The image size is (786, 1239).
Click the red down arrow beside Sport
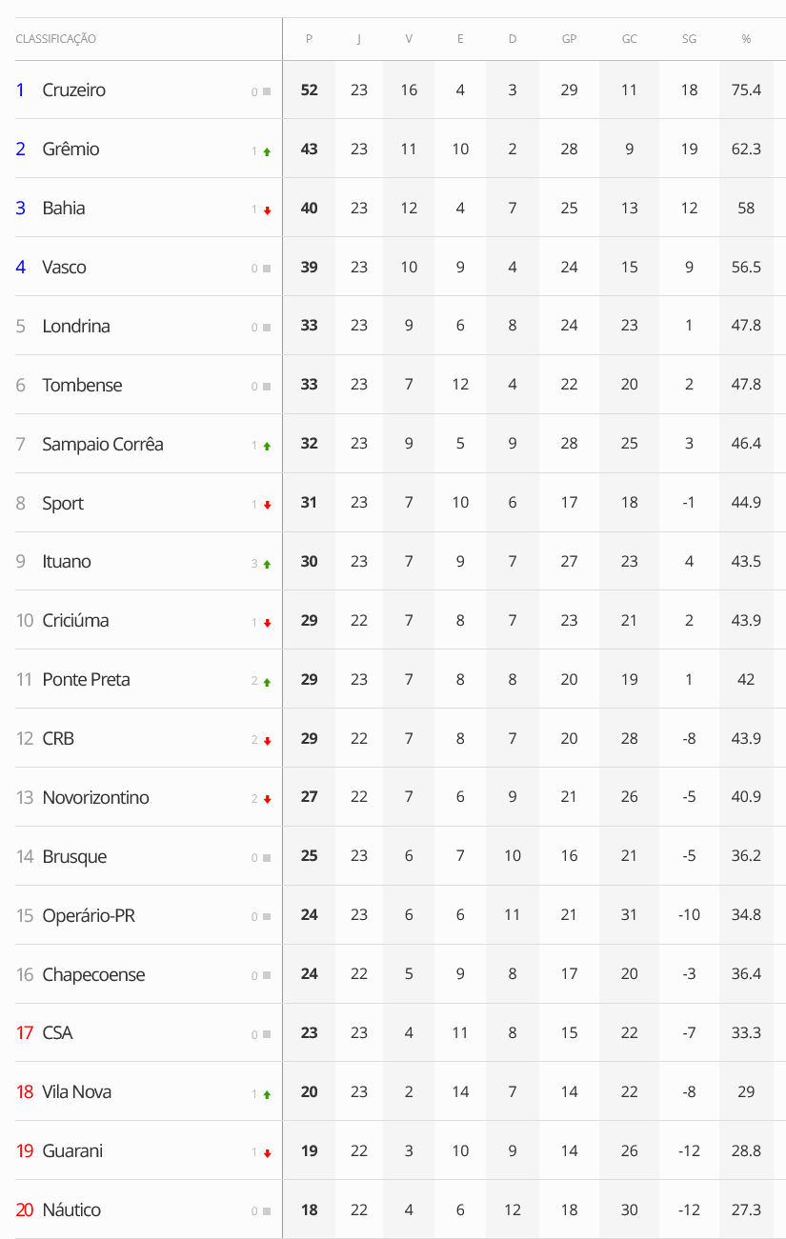tap(267, 505)
